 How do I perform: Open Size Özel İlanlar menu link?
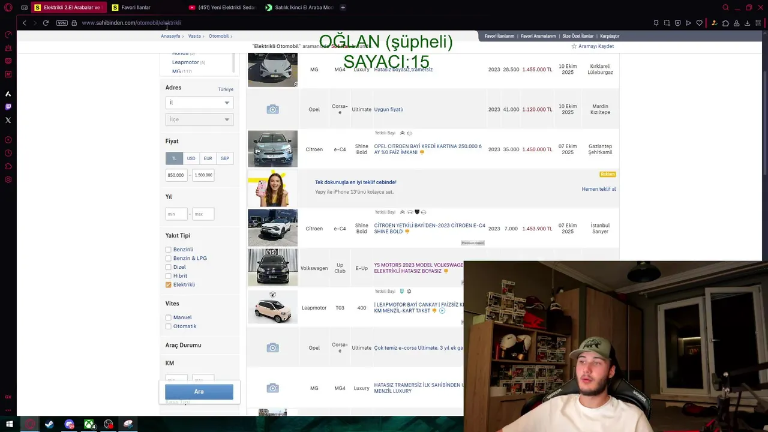tap(578, 36)
